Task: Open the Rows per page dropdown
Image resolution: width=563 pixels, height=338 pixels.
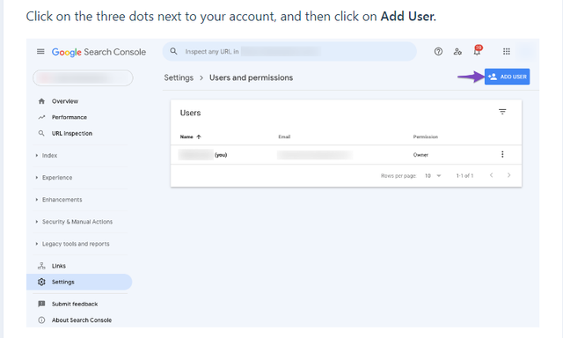Action: point(433,176)
